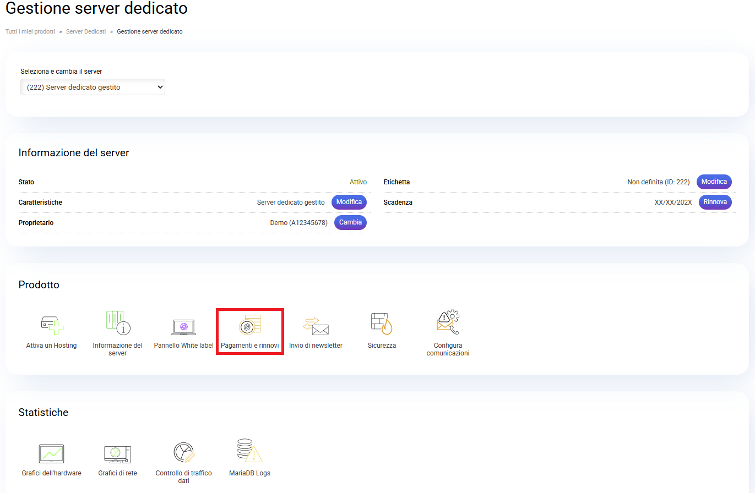The height and width of the screenshot is (493, 755).
Task: Navigate to Server Dedicati breadcrumb link
Action: (86, 32)
